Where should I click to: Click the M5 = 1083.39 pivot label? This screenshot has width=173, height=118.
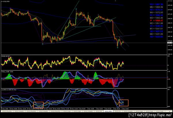(x=156, y=7)
